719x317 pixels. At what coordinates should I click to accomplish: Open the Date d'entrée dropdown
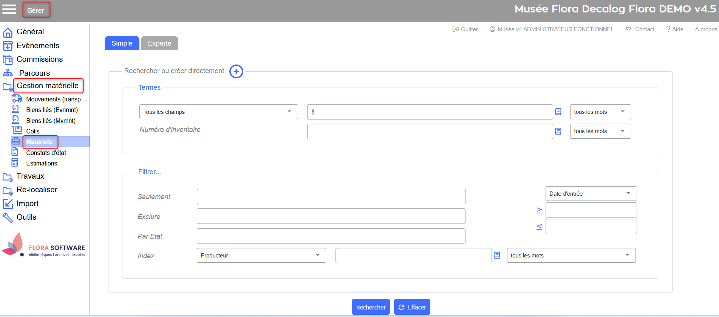(x=591, y=194)
